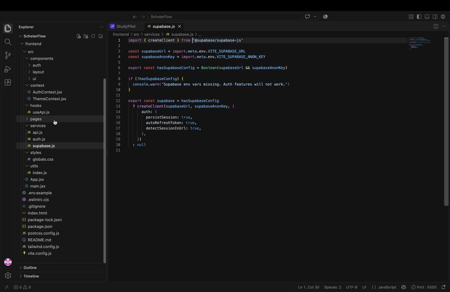Collapse all folders in Explorer
This screenshot has height=292, width=450.
point(100,36)
